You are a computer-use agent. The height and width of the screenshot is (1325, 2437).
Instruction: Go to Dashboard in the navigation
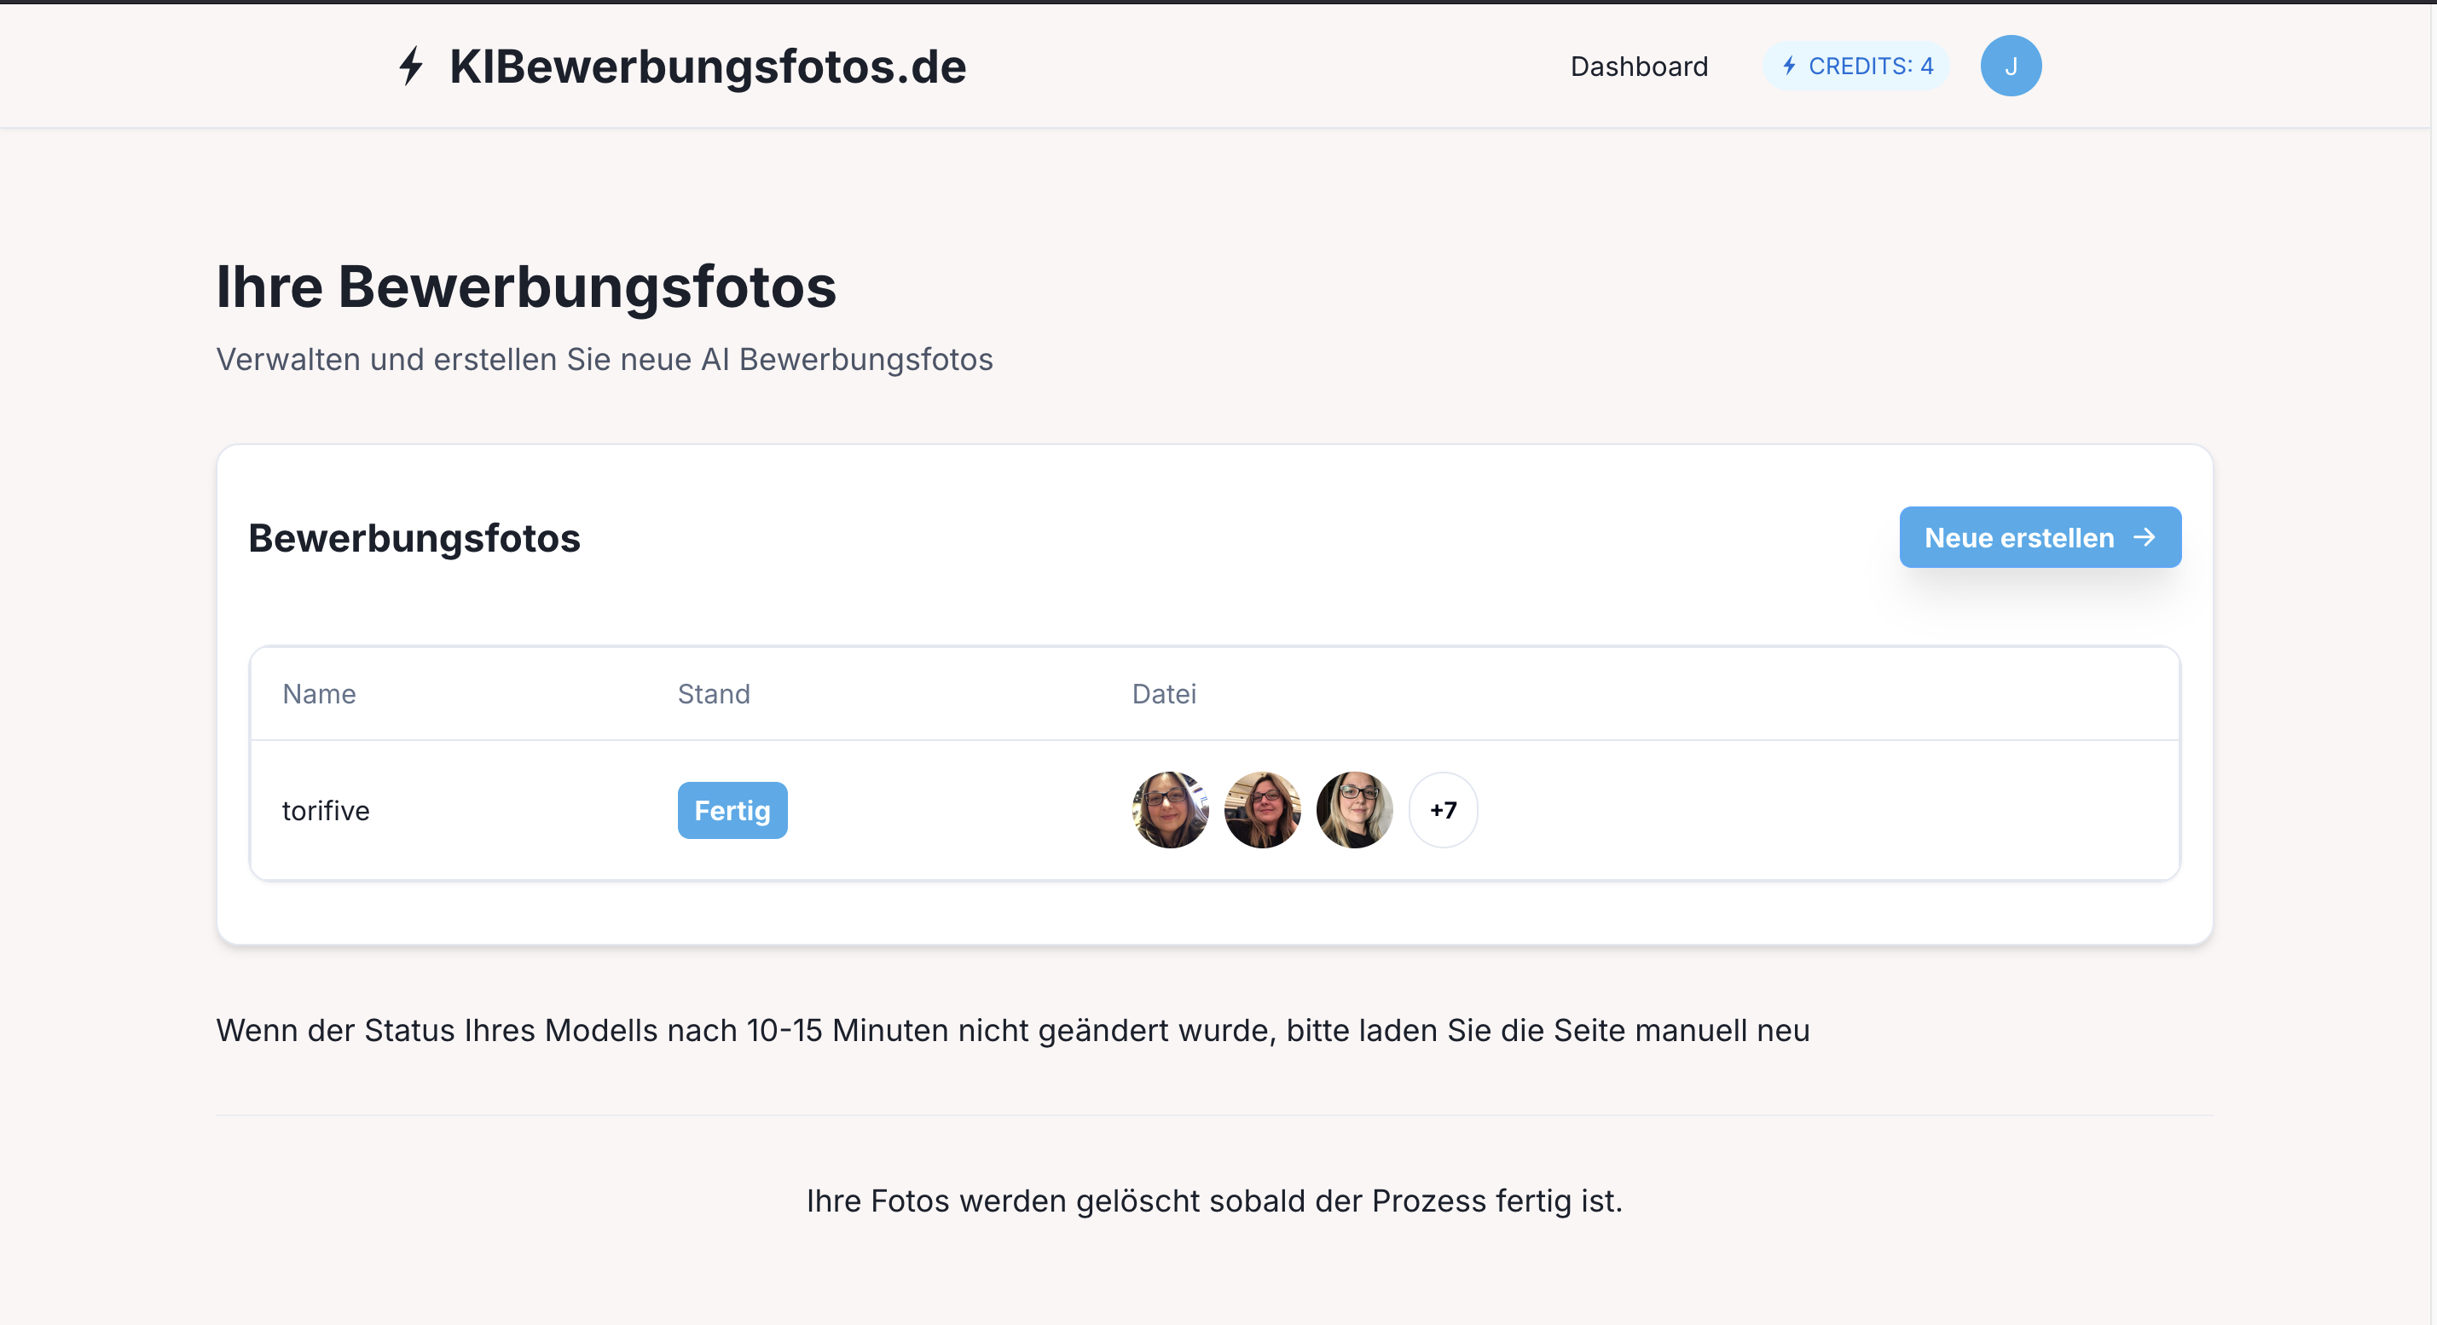coord(1639,67)
